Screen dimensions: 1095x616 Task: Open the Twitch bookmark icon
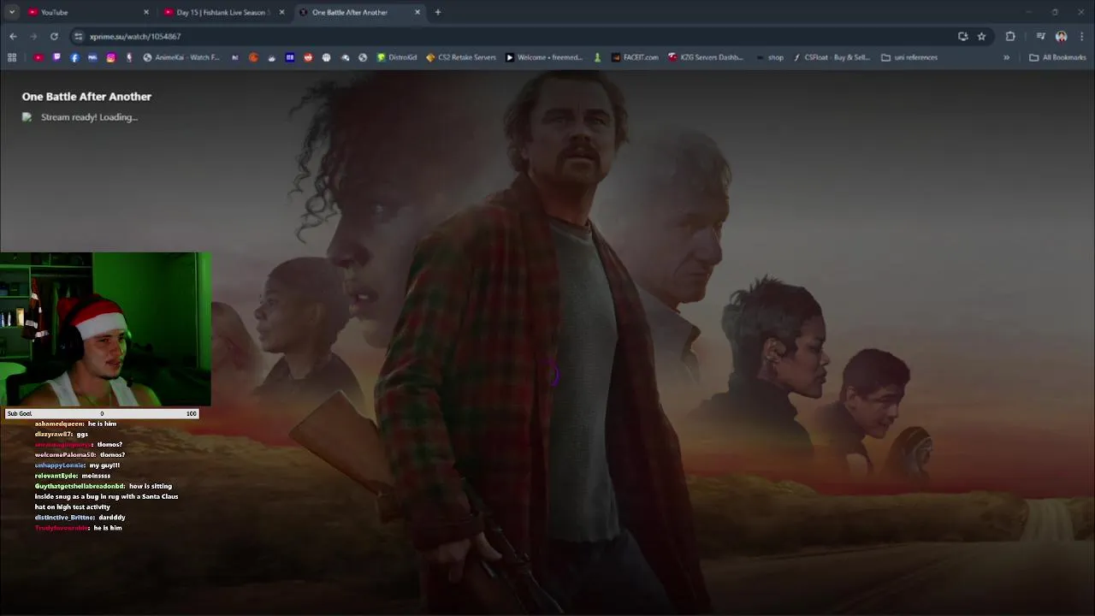[56, 57]
